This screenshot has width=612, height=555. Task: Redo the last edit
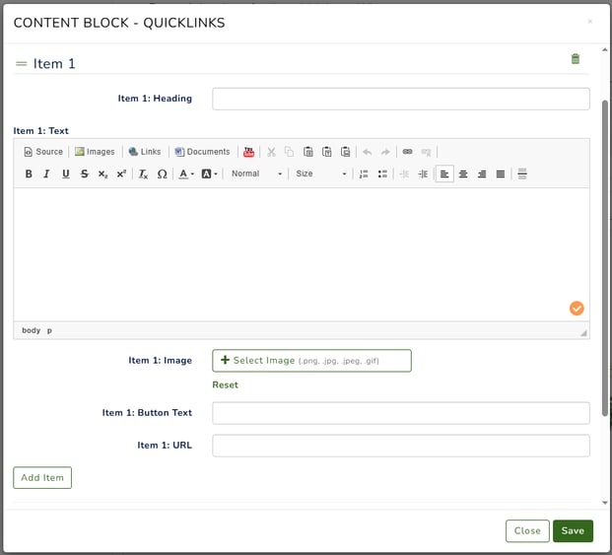385,152
